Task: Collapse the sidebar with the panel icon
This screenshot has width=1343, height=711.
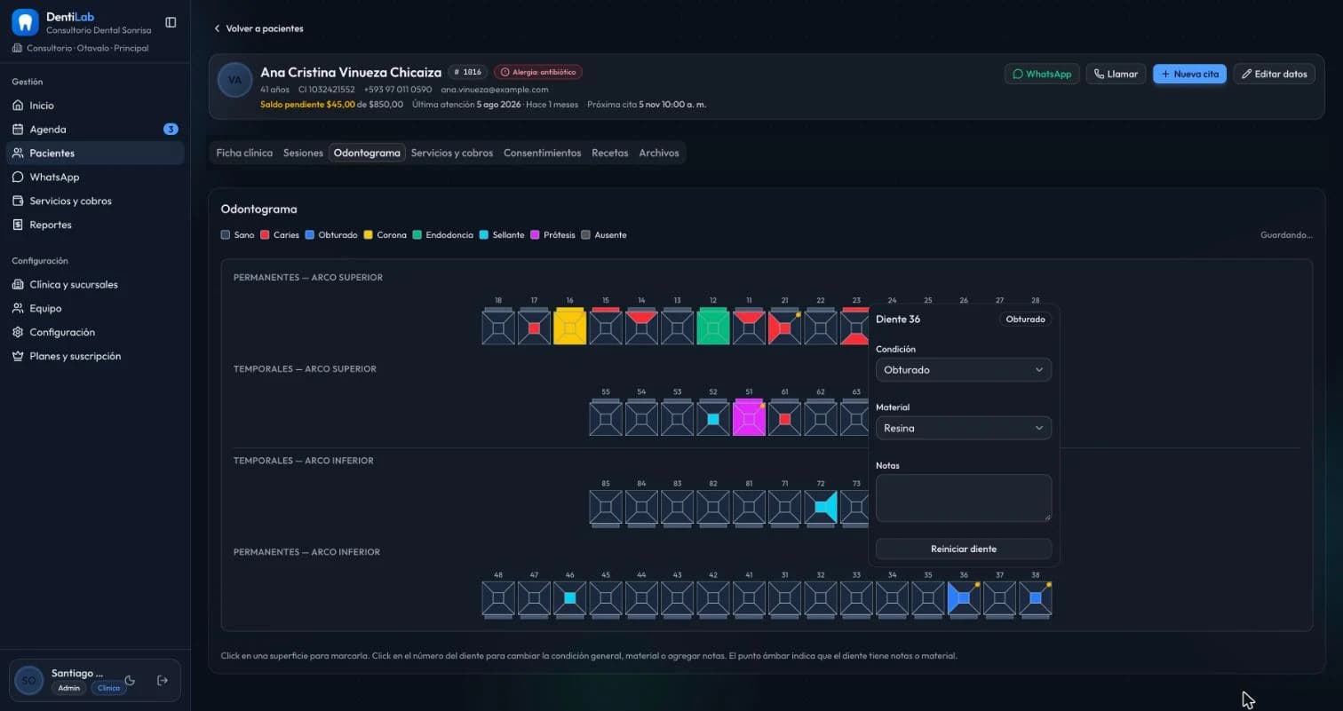Action: tap(171, 22)
